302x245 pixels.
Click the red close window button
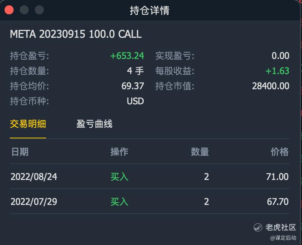(9, 10)
